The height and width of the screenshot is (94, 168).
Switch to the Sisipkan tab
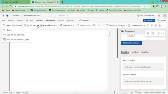click(20, 20)
